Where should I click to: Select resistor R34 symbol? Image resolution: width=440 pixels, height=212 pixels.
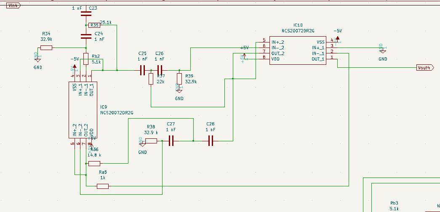click(x=46, y=48)
